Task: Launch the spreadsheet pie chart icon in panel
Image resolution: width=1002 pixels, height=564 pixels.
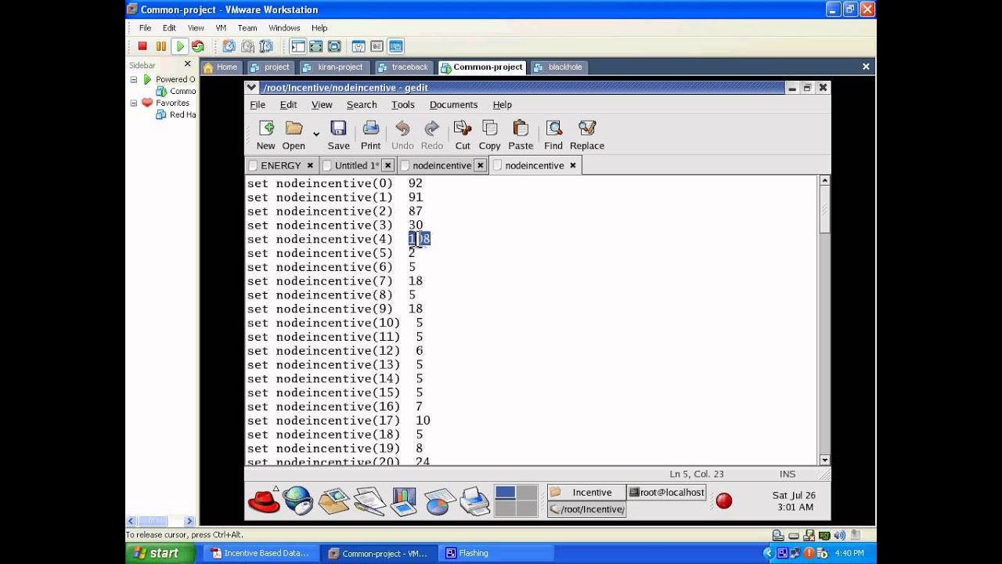Action: click(x=440, y=500)
